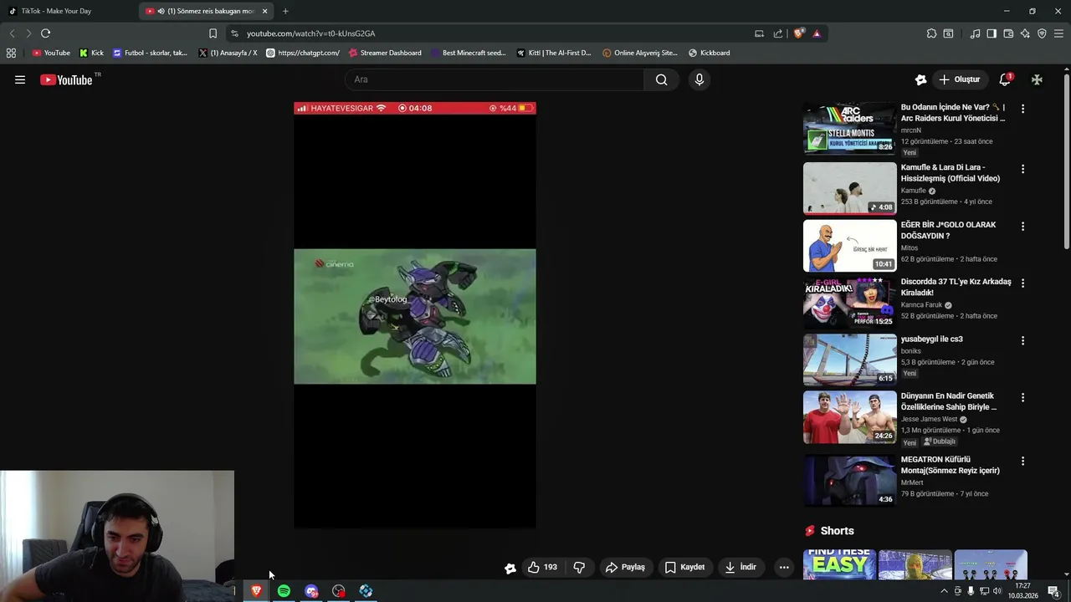Open options for Discordda 37 TL'ye video

coord(1022,283)
